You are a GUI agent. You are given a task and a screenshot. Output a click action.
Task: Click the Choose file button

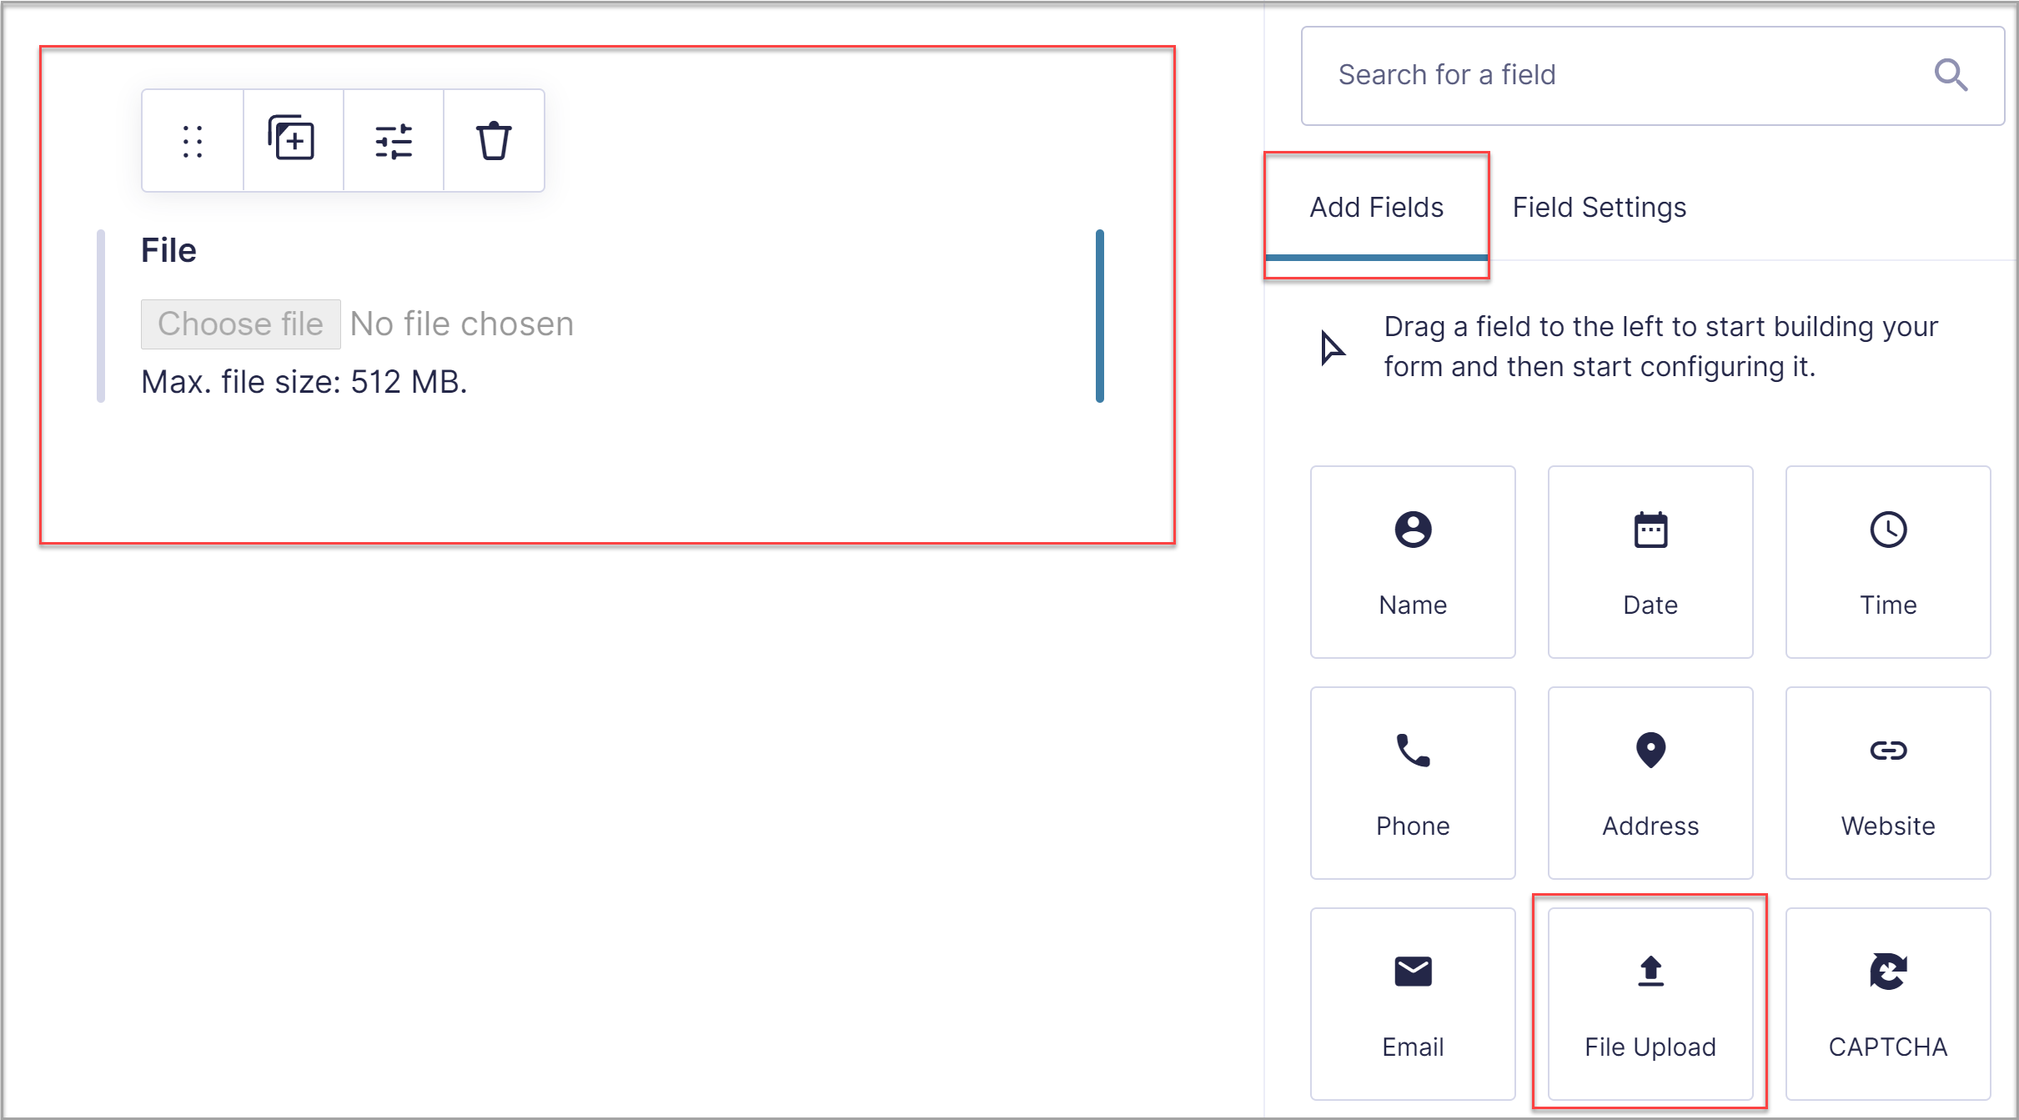241,323
